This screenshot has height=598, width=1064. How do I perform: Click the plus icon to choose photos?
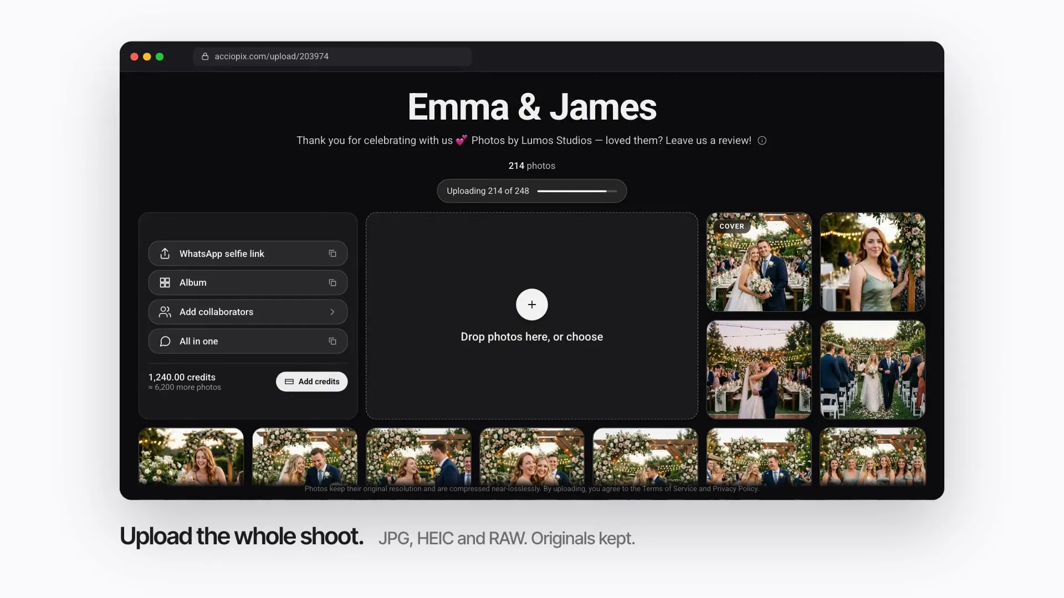pos(531,305)
